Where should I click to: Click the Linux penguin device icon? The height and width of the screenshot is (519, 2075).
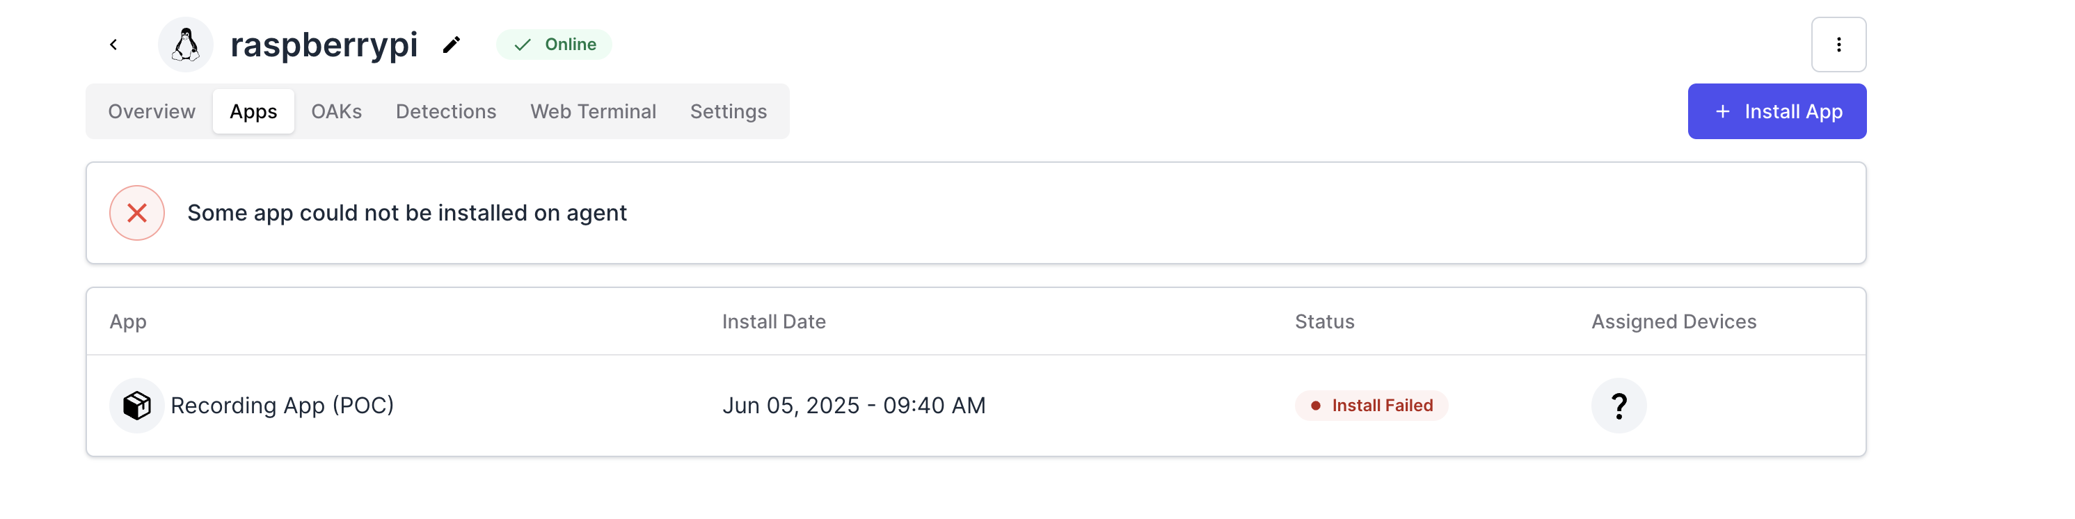(186, 45)
